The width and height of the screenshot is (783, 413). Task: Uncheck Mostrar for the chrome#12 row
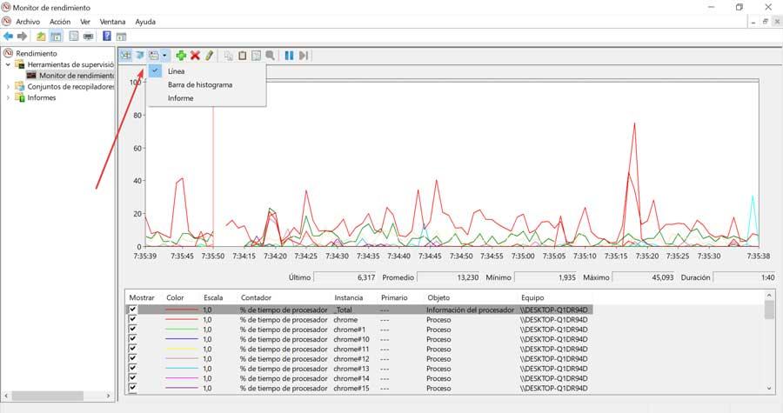[133, 358]
